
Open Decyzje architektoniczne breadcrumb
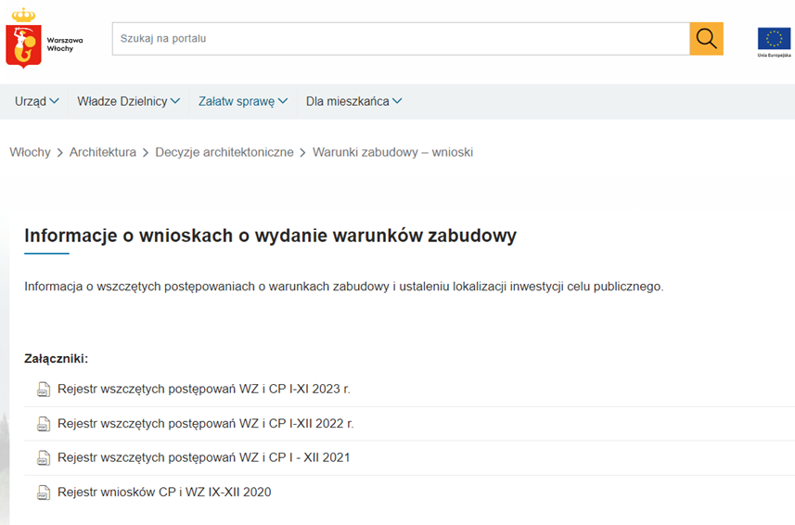tap(224, 152)
